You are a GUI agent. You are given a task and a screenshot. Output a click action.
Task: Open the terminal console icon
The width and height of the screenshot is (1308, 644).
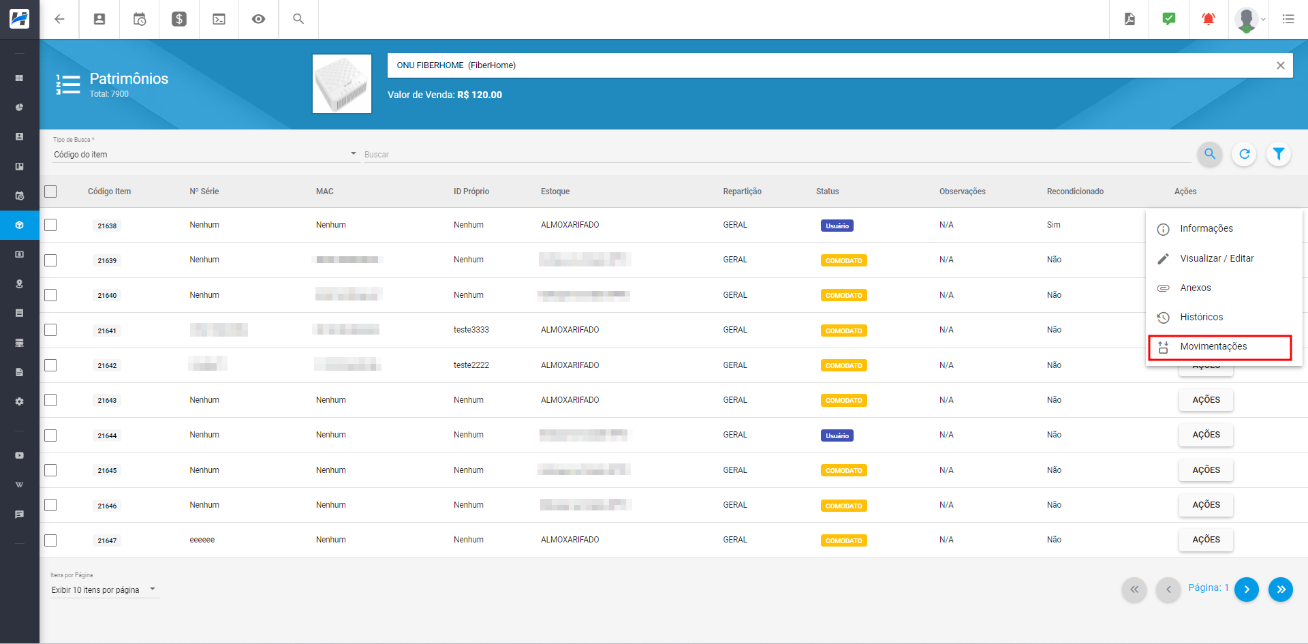tap(219, 19)
